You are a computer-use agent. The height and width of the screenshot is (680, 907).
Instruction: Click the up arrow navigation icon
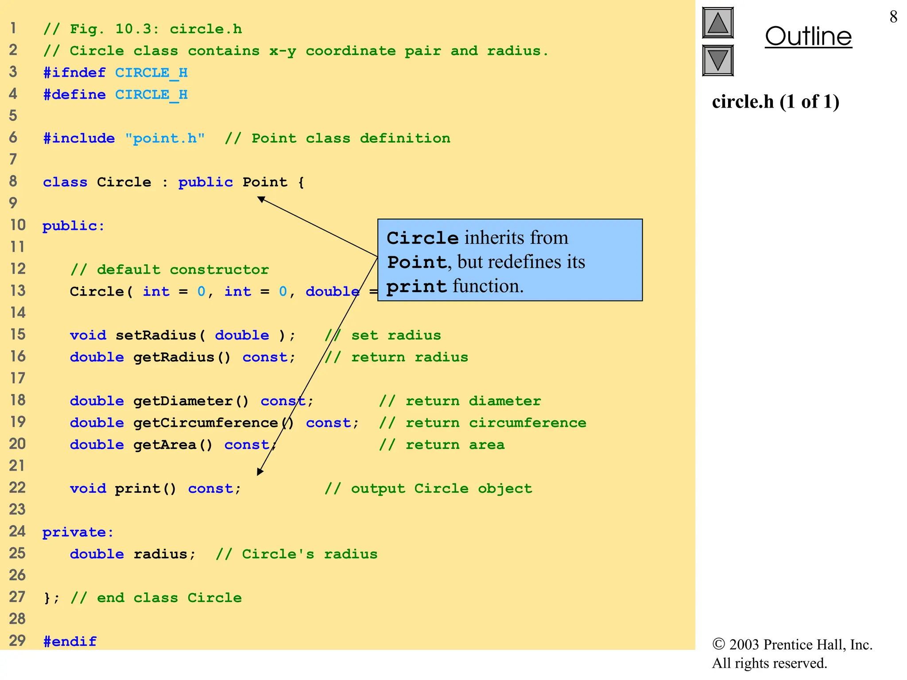click(717, 23)
